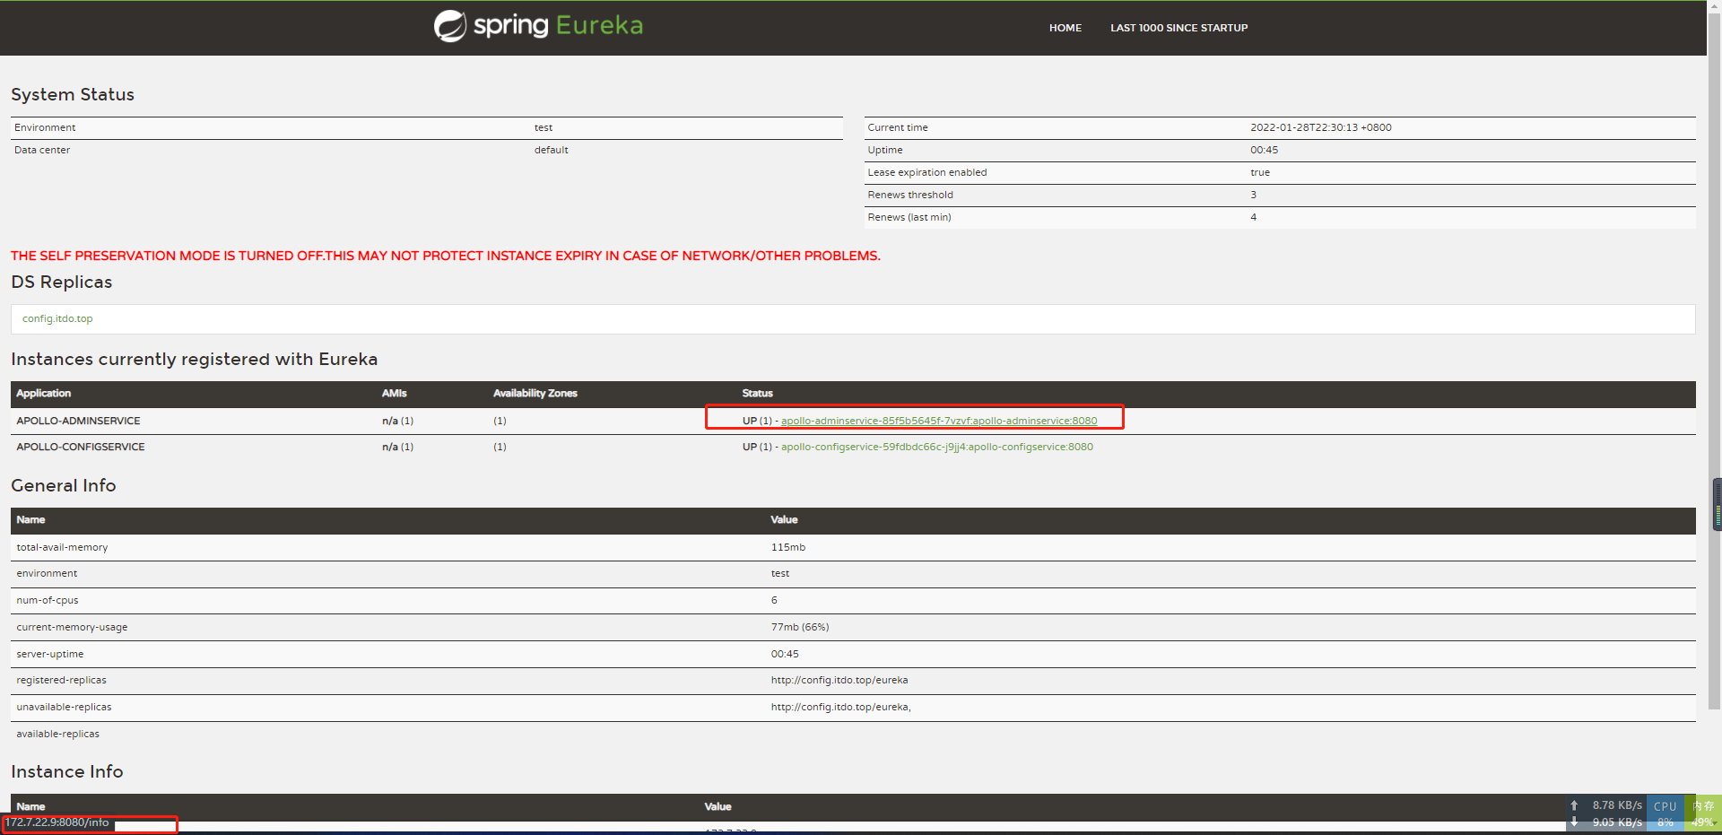Open the apollo-adminservice instance link

coord(939,421)
